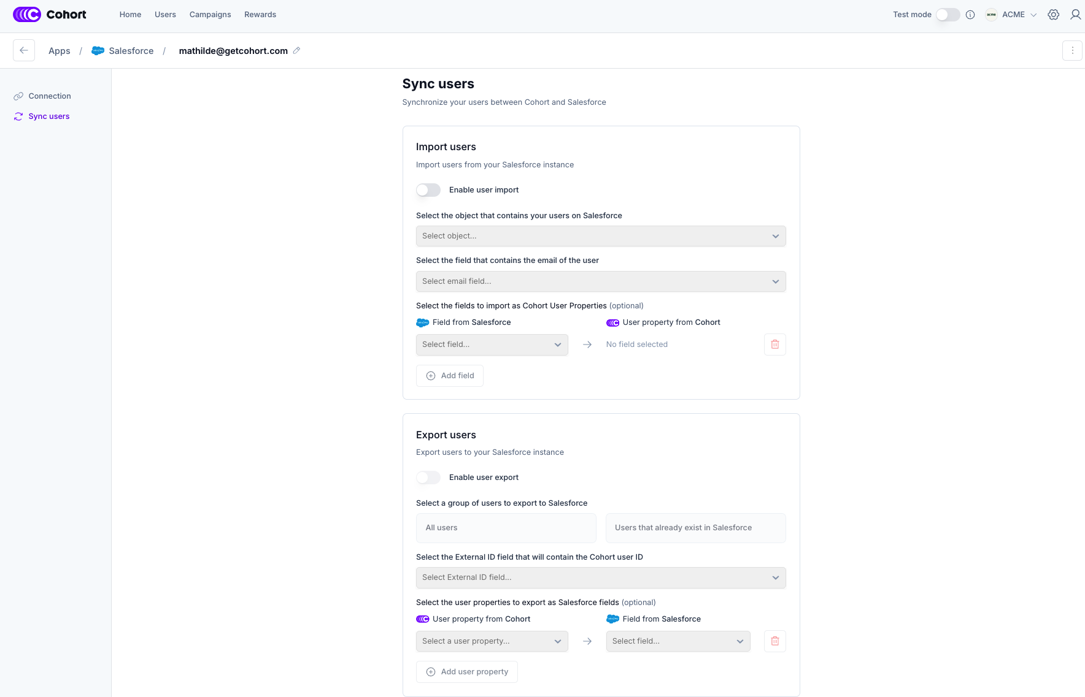Open the Select External ID field dropdown
Viewport: 1085px width, 697px height.
600,577
